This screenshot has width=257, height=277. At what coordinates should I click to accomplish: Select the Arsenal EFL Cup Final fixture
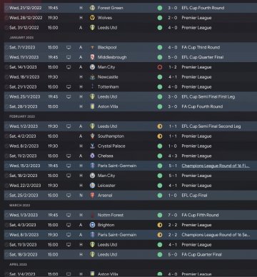131,196
